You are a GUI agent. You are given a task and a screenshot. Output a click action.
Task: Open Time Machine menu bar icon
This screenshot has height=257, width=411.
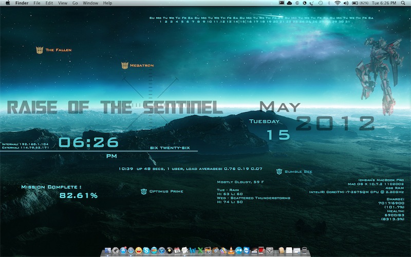point(321,3)
